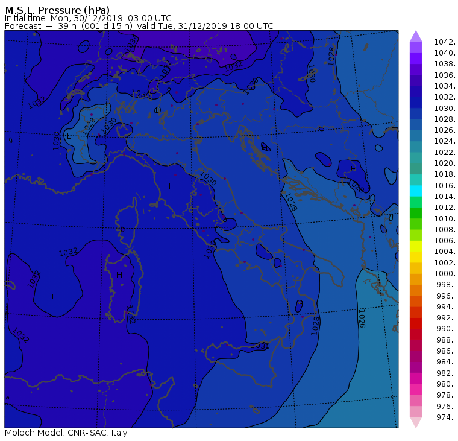
Task: Click the 984 legend label
Action: [446, 361]
